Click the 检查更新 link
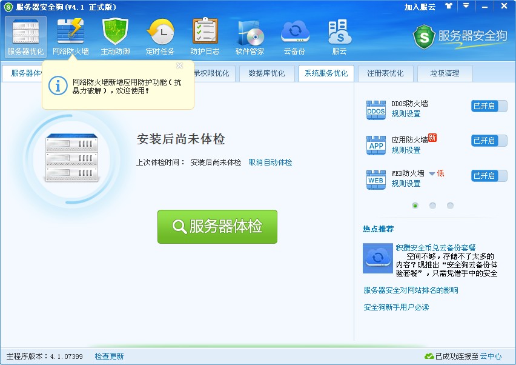Viewport: 516px width, 365px height. 109,357
